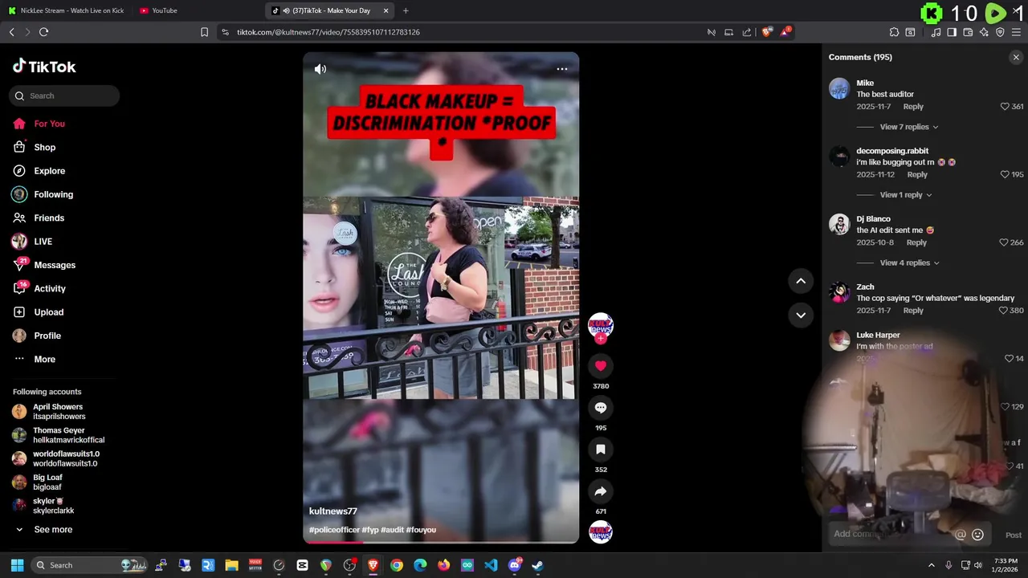
Task: Click the #policeofficer hashtag
Action: tap(334, 530)
